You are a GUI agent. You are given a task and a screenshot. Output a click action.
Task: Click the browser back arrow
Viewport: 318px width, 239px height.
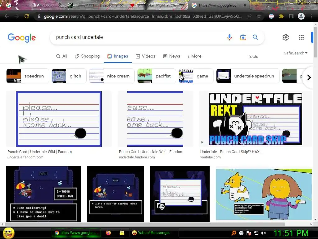click(x=7, y=16)
